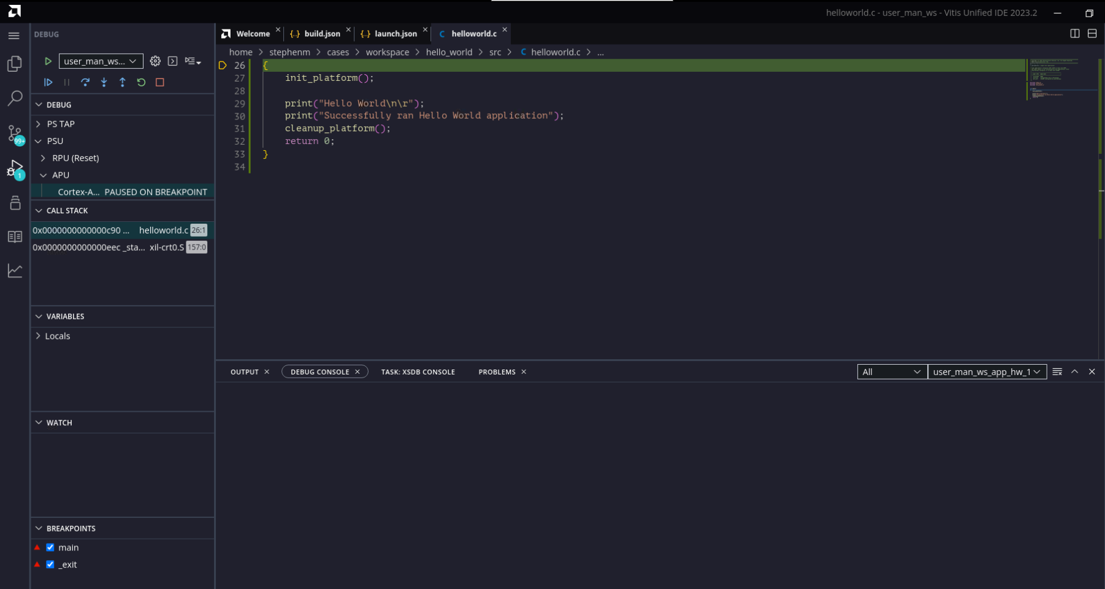The height and width of the screenshot is (589, 1105).
Task: Click the workspace breadcrumb segment
Action: pyautogui.click(x=388, y=52)
